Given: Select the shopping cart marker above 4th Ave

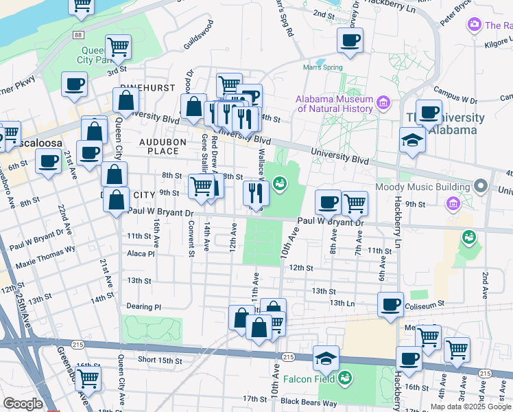Looking at the screenshot, I should coord(428,340).
